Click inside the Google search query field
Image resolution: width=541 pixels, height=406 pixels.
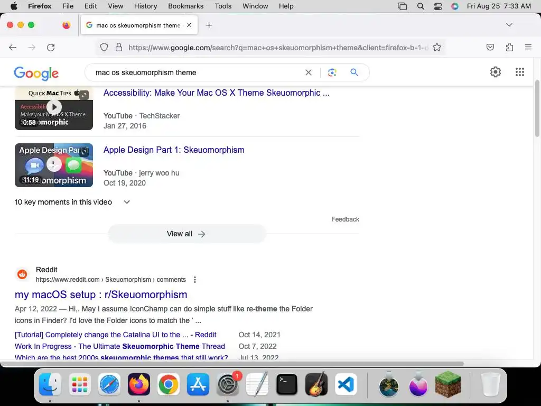coord(197,72)
